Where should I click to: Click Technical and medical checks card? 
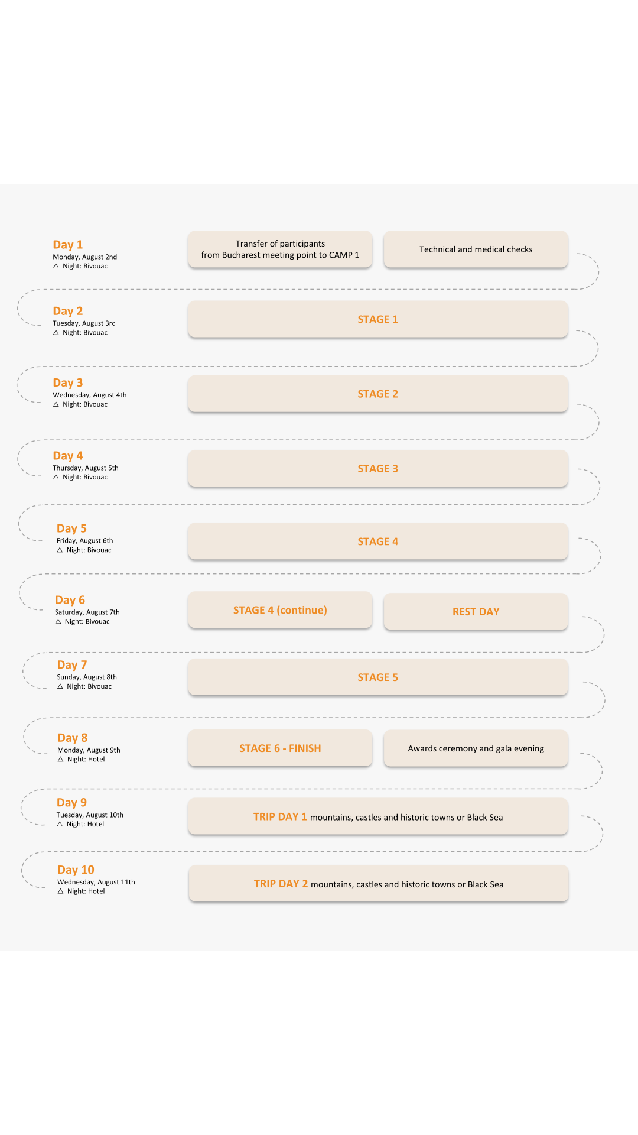click(476, 249)
